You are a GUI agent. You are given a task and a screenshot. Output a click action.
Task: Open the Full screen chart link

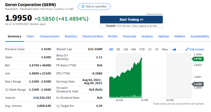click(x=197, y=49)
